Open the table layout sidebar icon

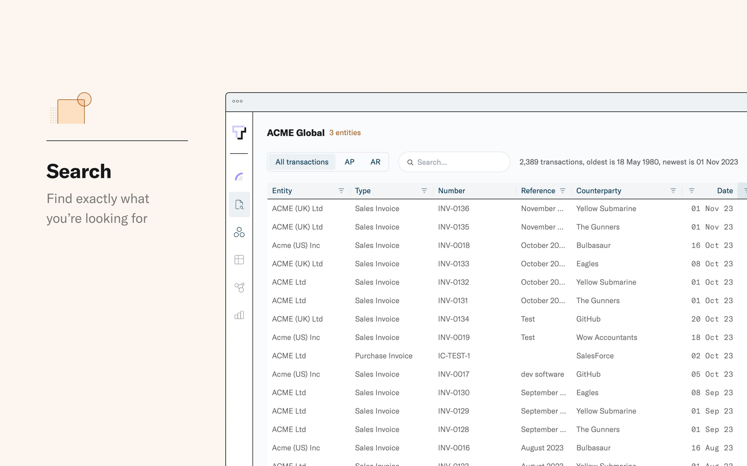coord(239,260)
